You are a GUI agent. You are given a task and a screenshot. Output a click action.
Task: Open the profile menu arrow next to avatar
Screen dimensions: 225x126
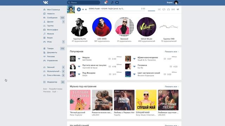pos(180,2)
